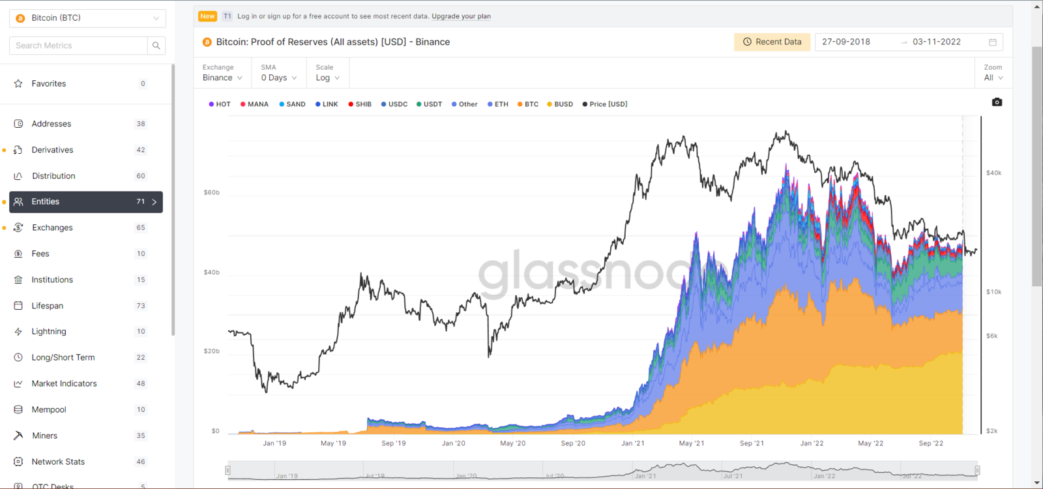Click the Favorites star icon
Viewport: 1043px width, 489px height.
click(x=18, y=83)
